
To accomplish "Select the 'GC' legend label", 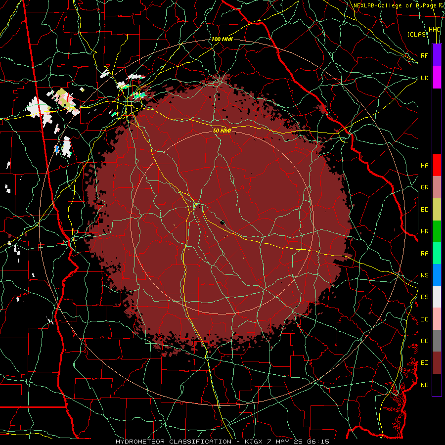I will pyautogui.click(x=424, y=341).
